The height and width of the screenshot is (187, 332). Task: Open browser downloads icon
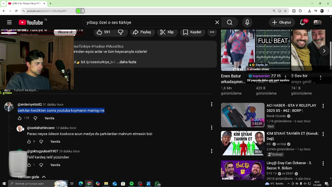[x=309, y=11]
